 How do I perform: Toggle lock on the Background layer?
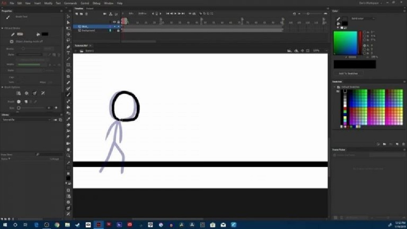[118, 31]
